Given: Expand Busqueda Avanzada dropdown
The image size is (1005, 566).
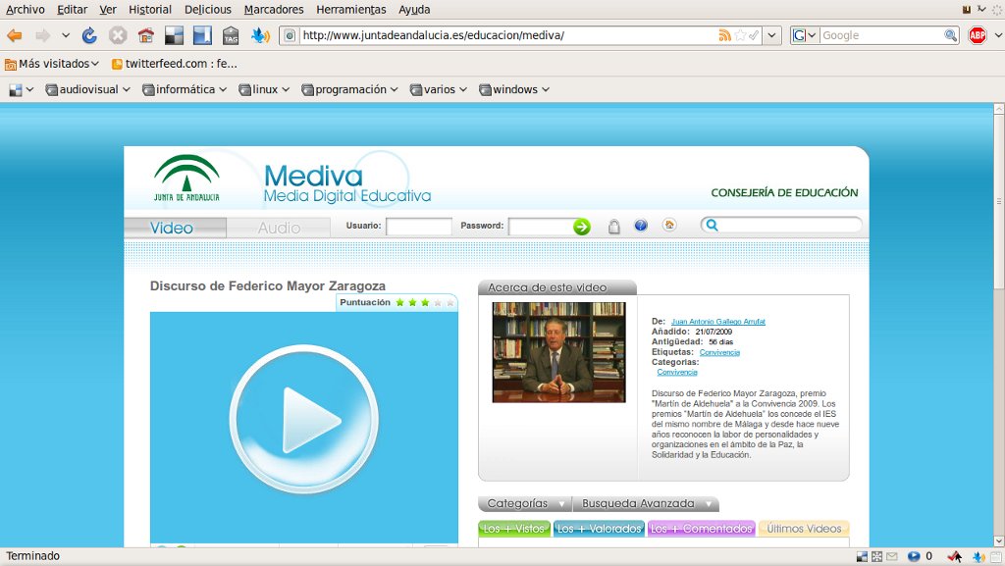Looking at the screenshot, I should click(646, 504).
